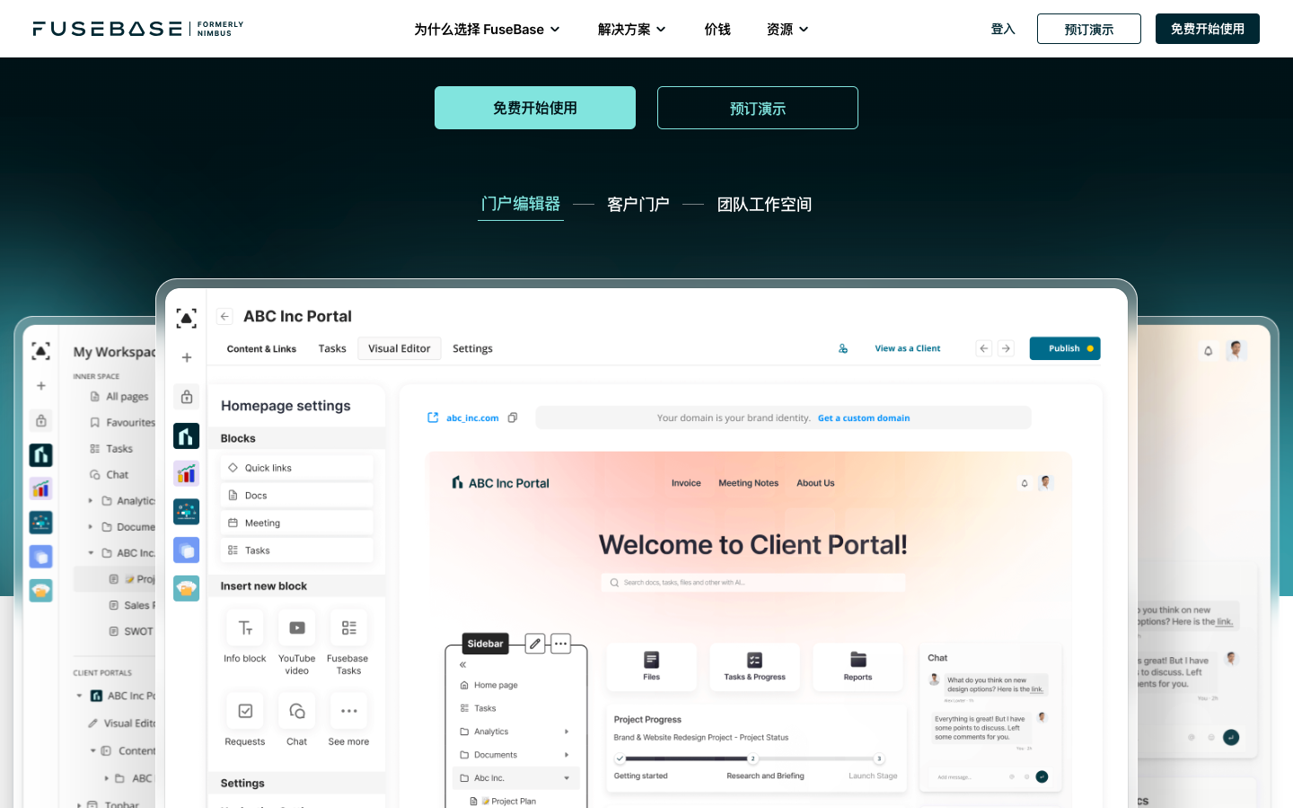Screen dimensions: 1293x808
Task: Open the 价钱 pricing page
Action: [x=717, y=30]
